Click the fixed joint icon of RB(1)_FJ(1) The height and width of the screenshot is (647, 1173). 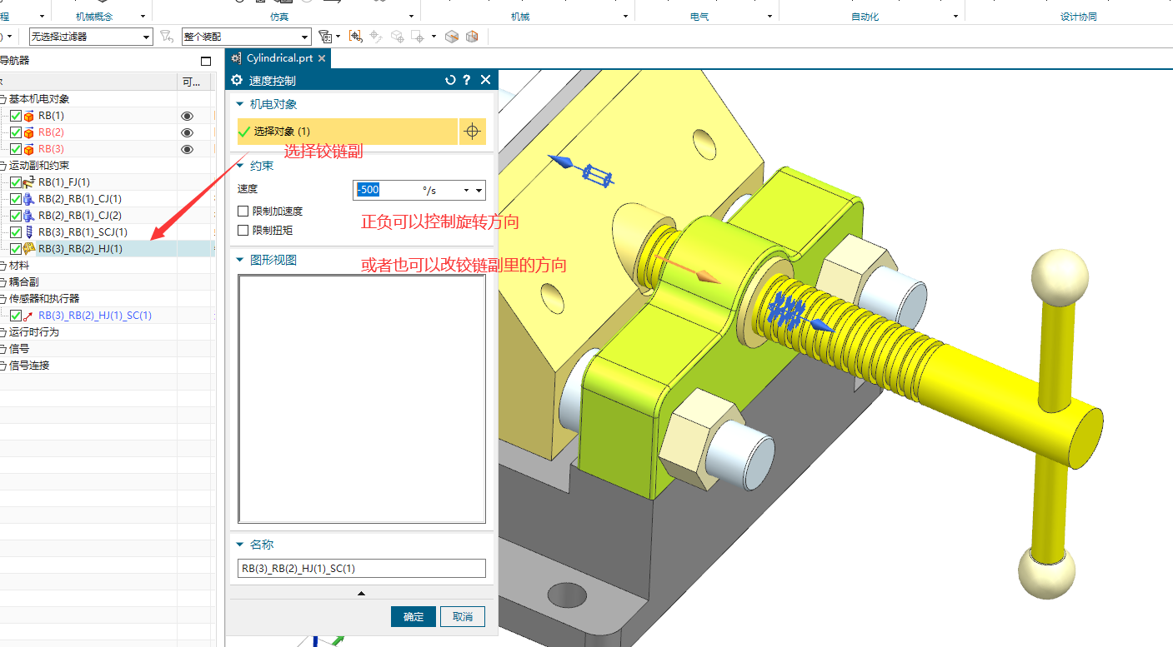29,182
